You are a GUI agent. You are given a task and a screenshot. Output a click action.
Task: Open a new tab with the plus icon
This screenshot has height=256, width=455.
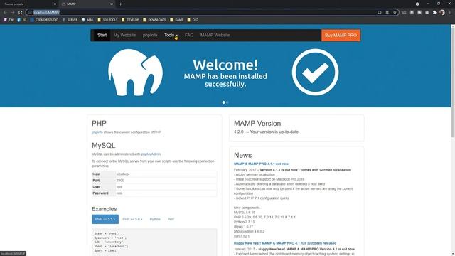point(120,4)
